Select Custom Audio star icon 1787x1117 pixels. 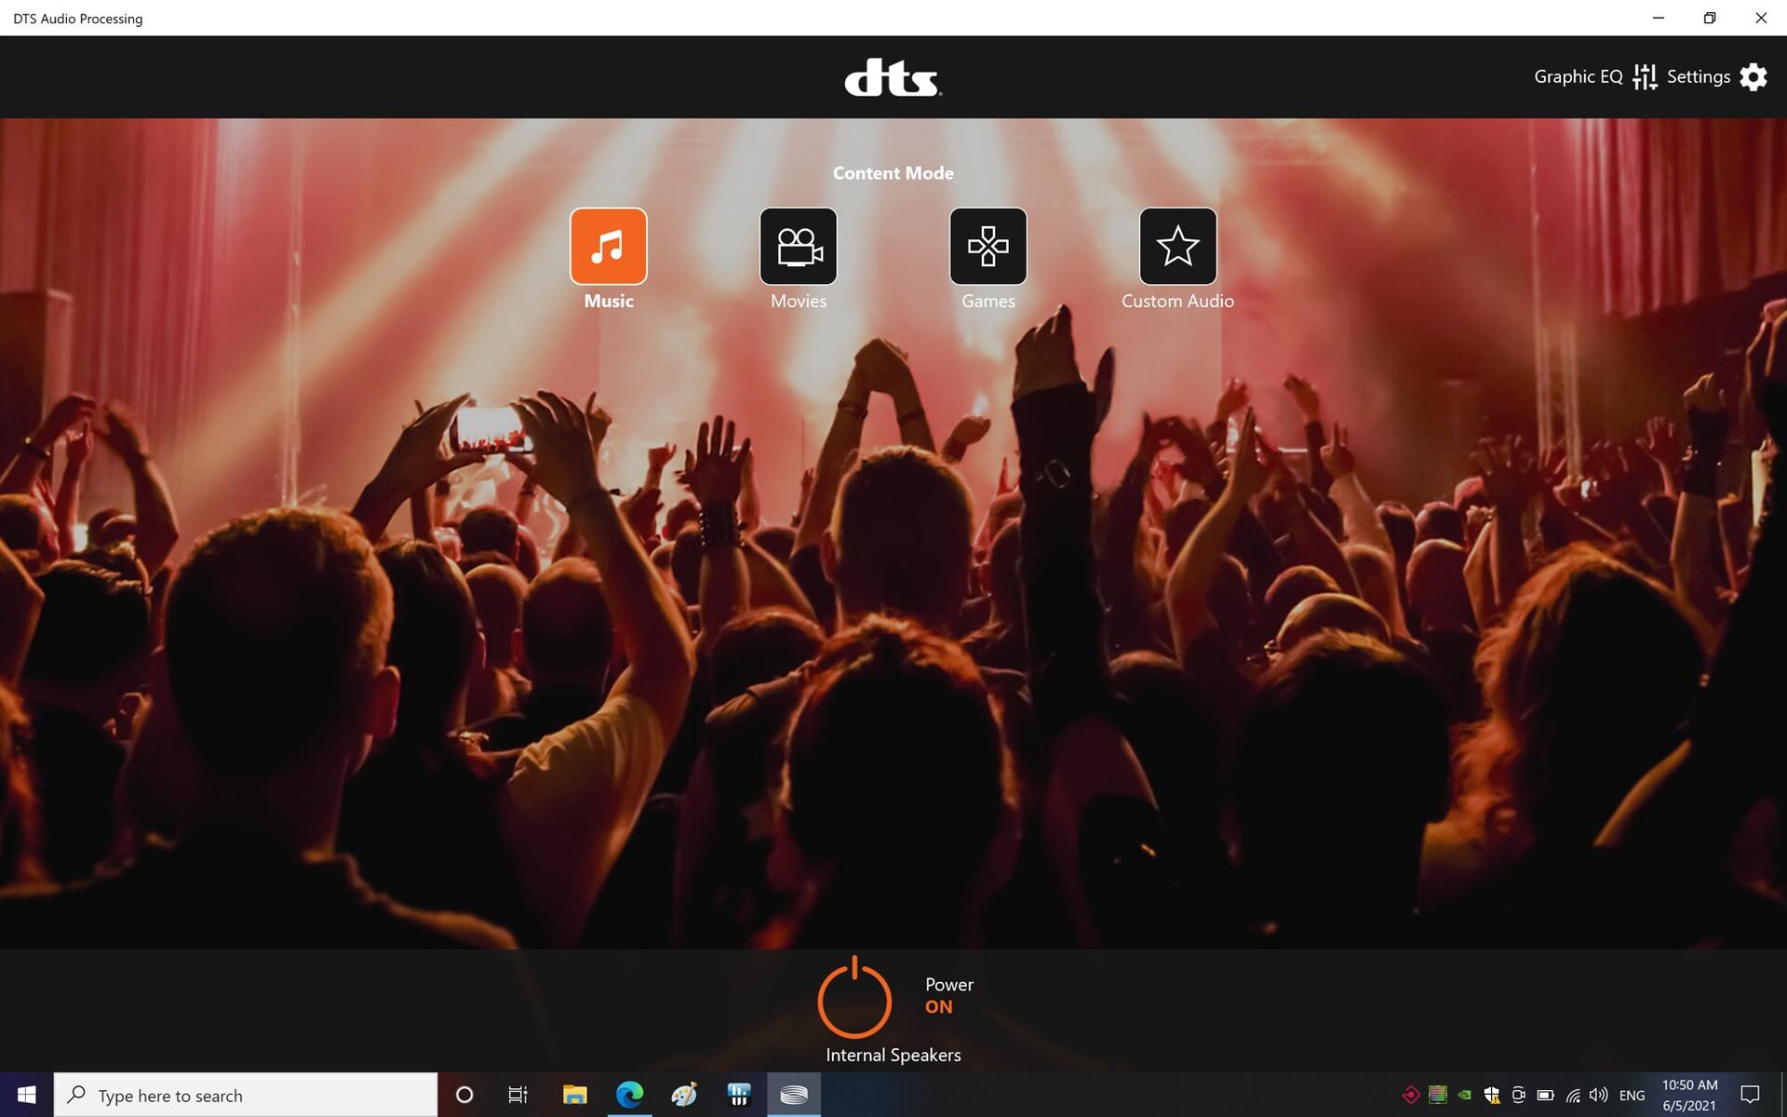(1177, 246)
